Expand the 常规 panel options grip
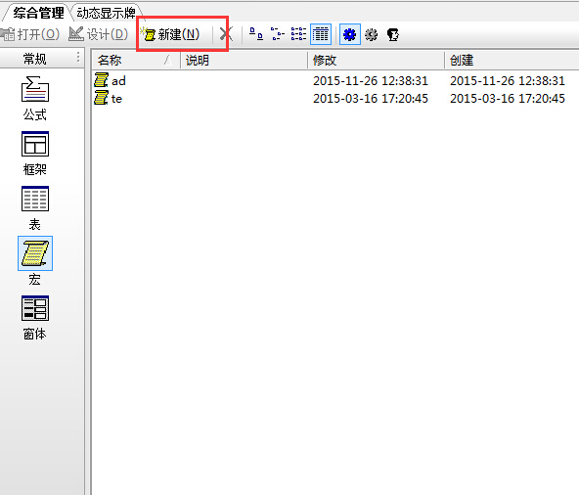 (x=78, y=58)
